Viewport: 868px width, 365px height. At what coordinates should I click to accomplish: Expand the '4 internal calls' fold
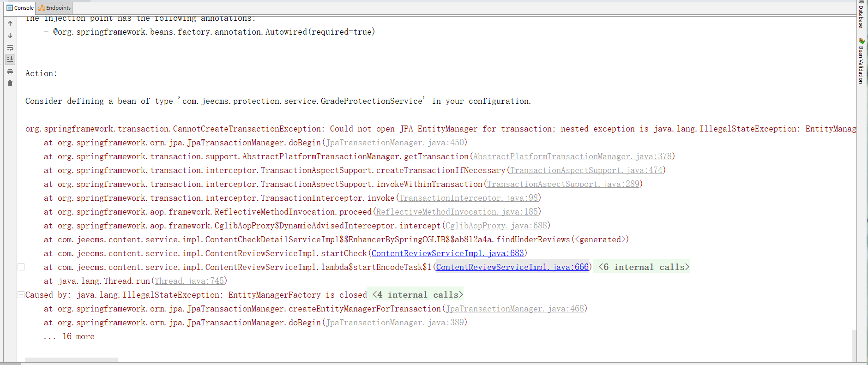(x=417, y=295)
